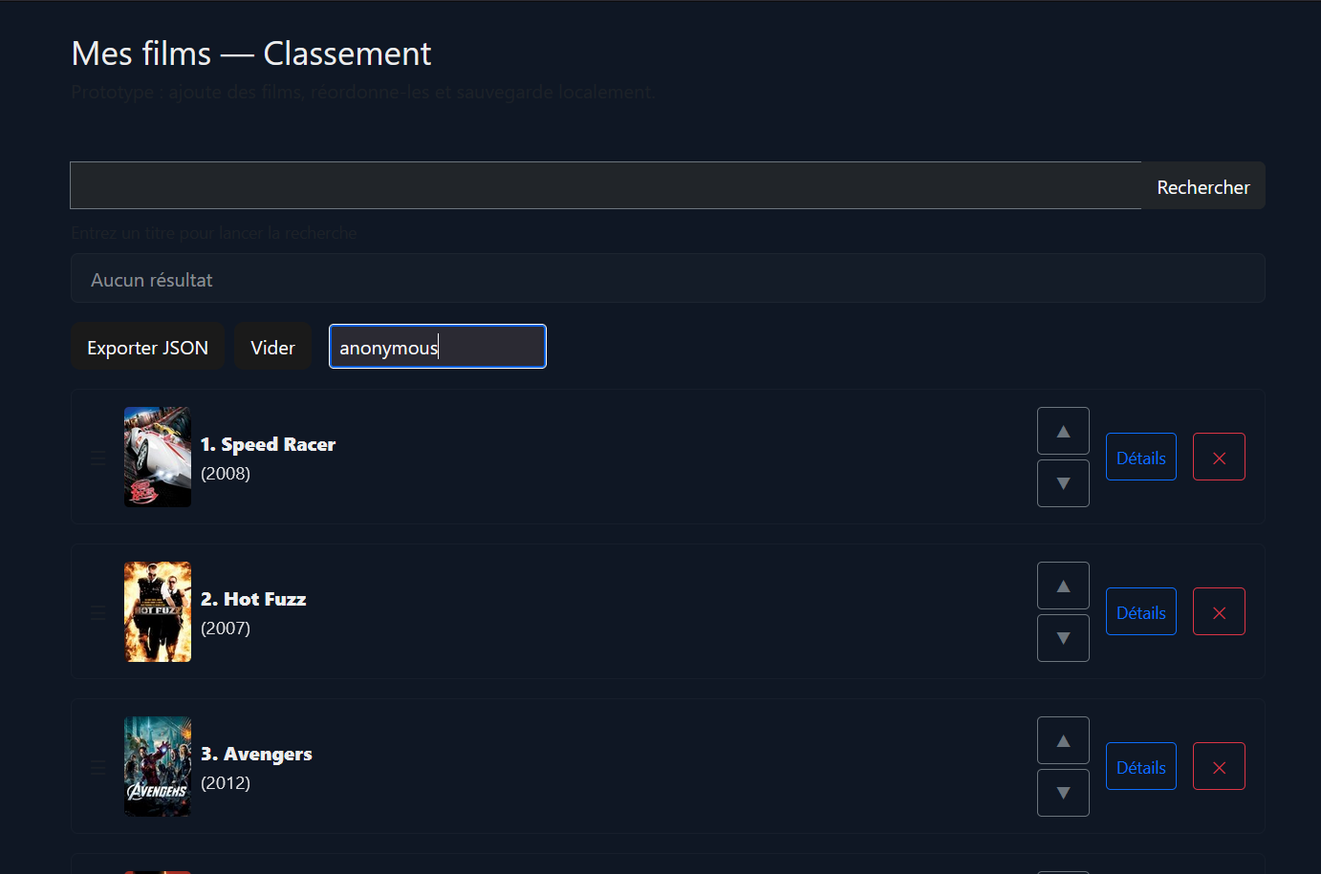
Task: Move Speed Racer up in ranking
Action: coord(1063,431)
